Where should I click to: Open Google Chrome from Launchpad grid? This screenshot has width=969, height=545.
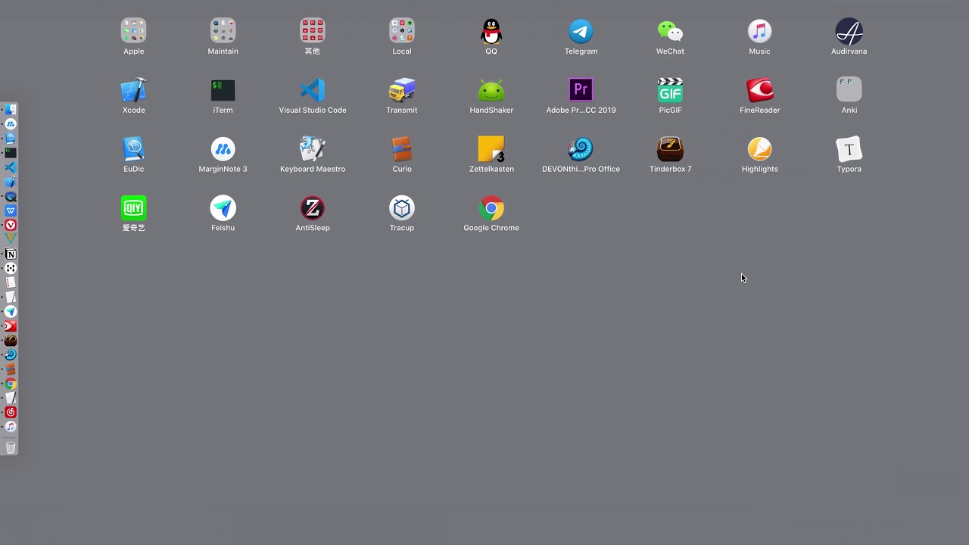tap(491, 208)
